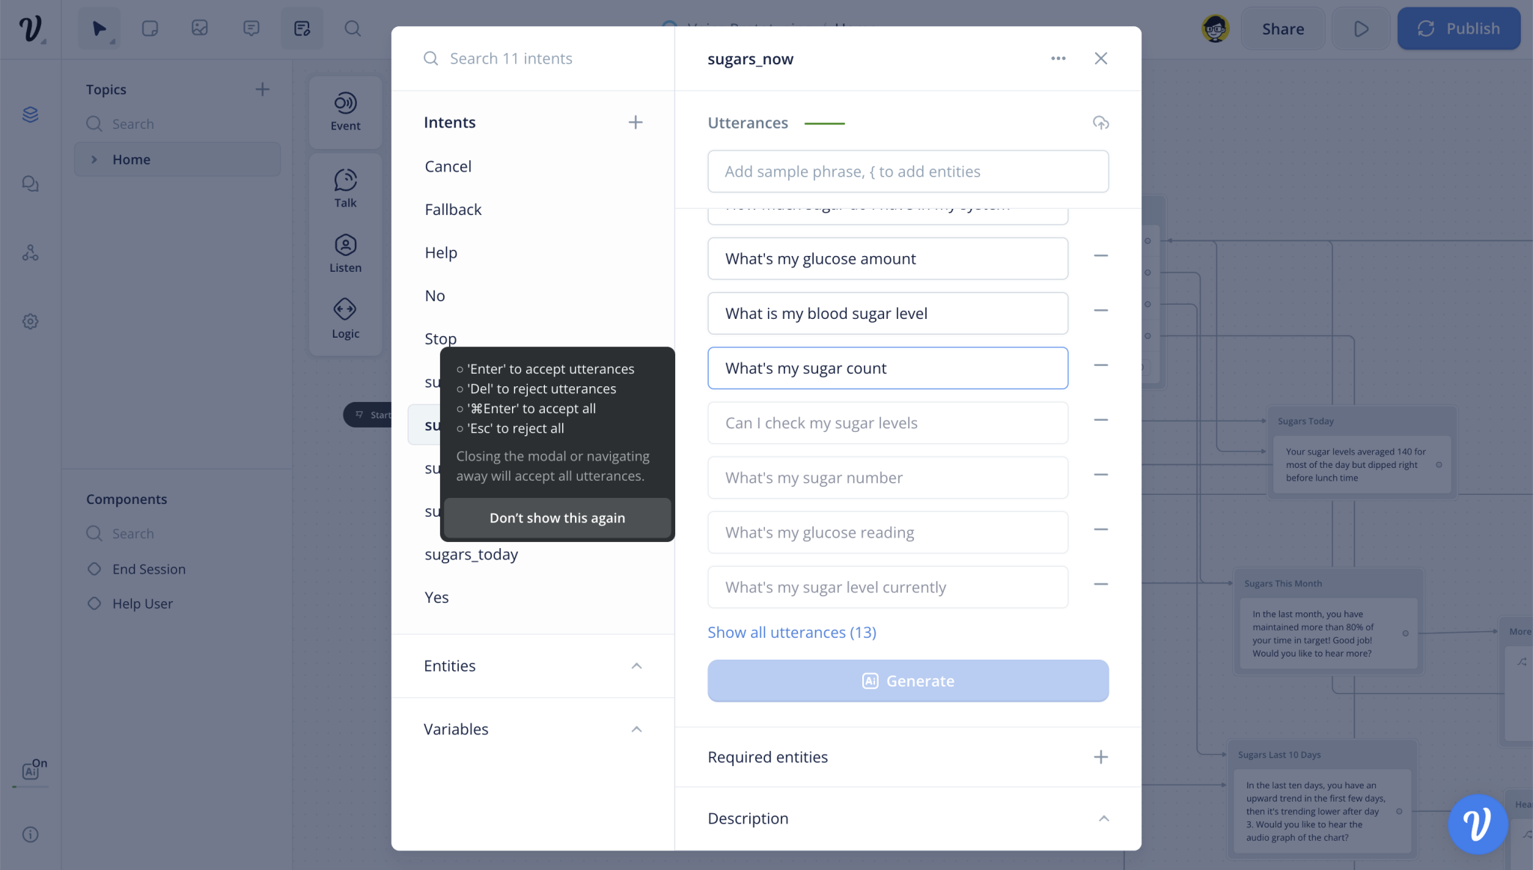Image resolution: width=1533 pixels, height=870 pixels.
Task: Click the three-dot menu on sugars_now
Action: pos(1058,58)
